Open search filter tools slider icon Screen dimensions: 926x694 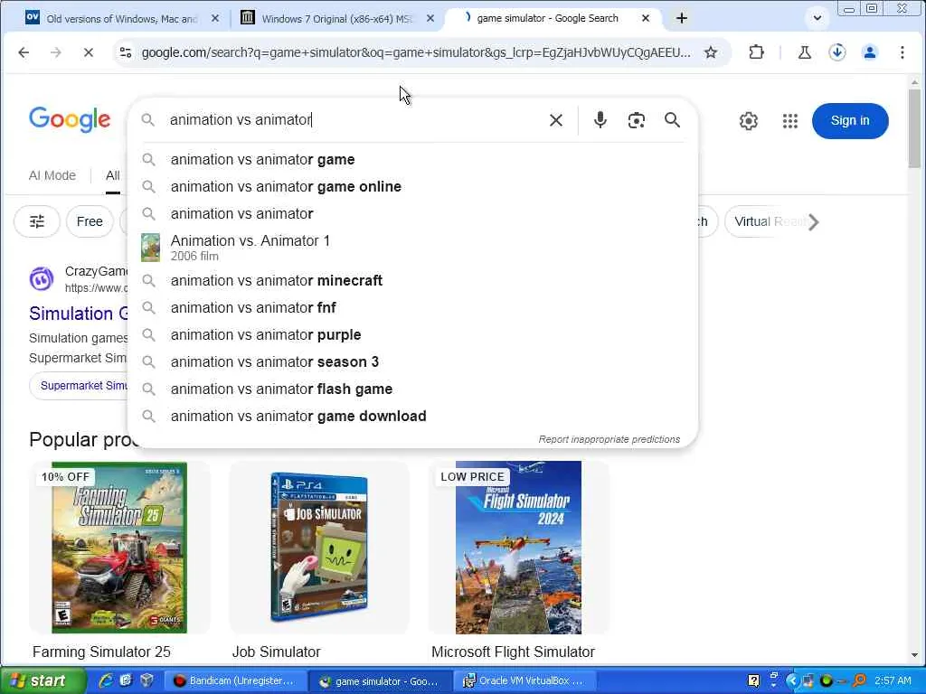(36, 221)
